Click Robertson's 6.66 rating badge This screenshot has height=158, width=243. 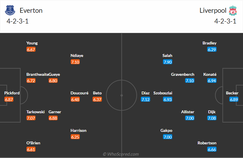click(x=212, y=149)
